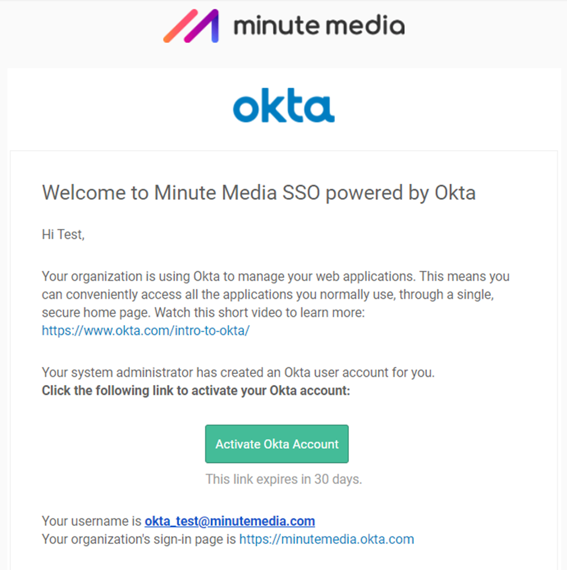Click the "minute media" wordmark text

pyautogui.click(x=319, y=26)
